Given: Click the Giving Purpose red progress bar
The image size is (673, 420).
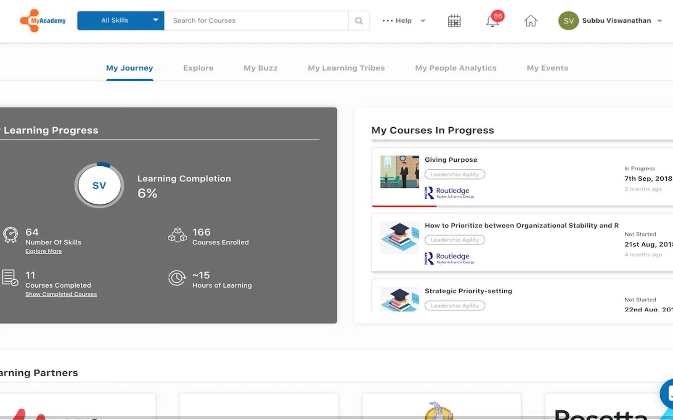Looking at the screenshot, I should [x=404, y=206].
